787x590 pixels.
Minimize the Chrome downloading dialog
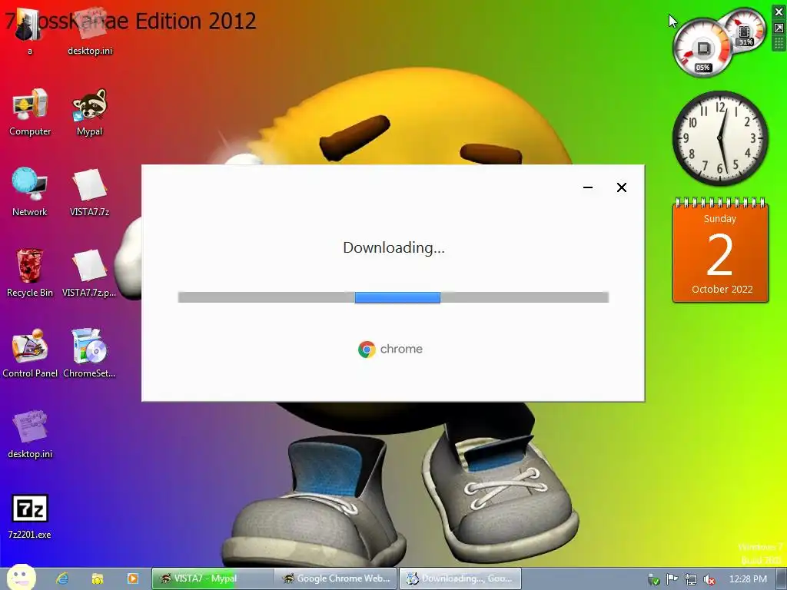588,187
